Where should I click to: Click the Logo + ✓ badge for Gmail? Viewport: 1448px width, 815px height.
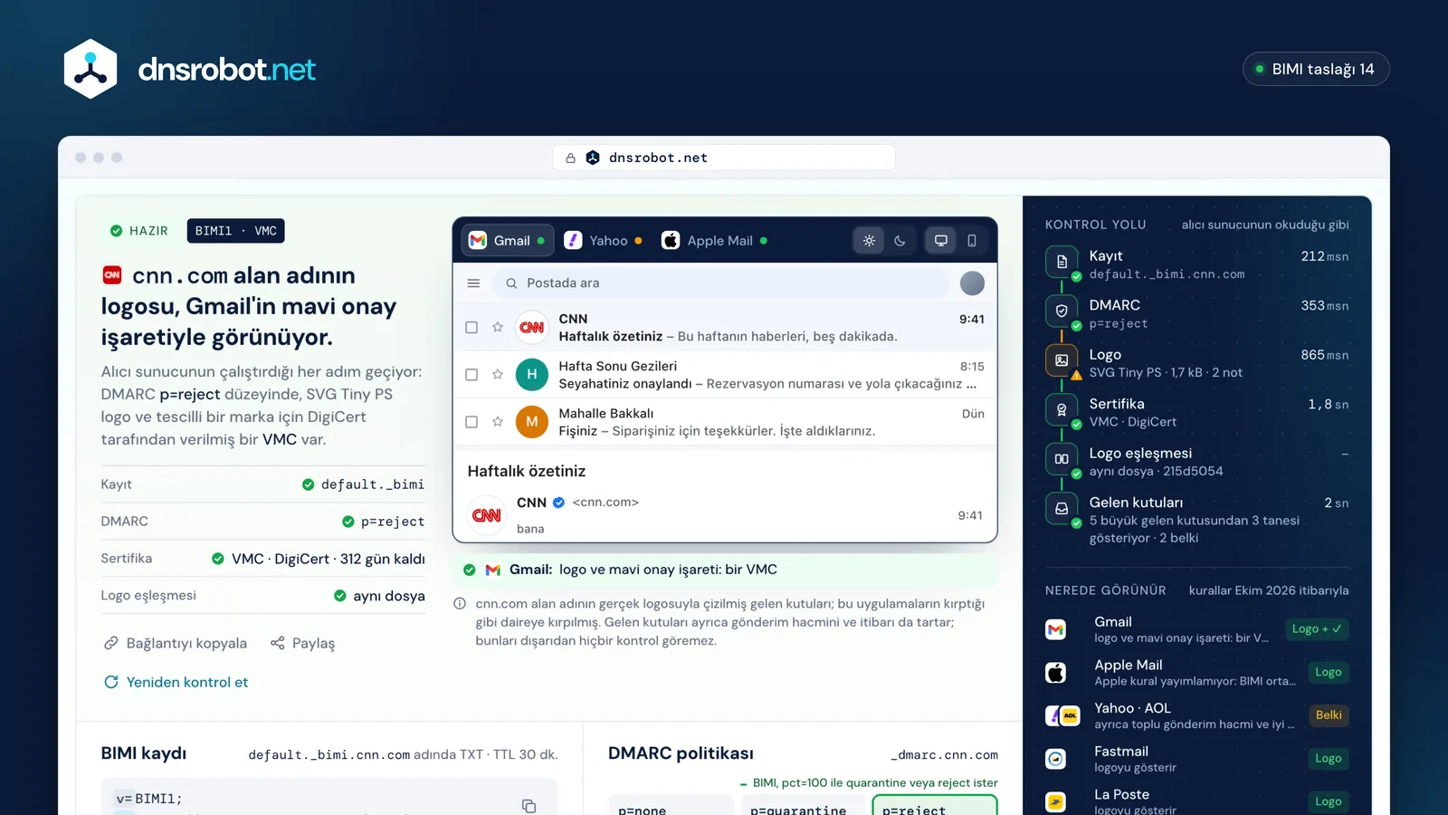pos(1317,629)
